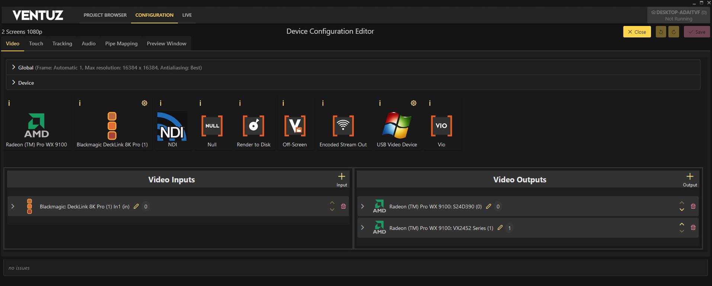Select the USB Video Device icon

click(x=397, y=126)
